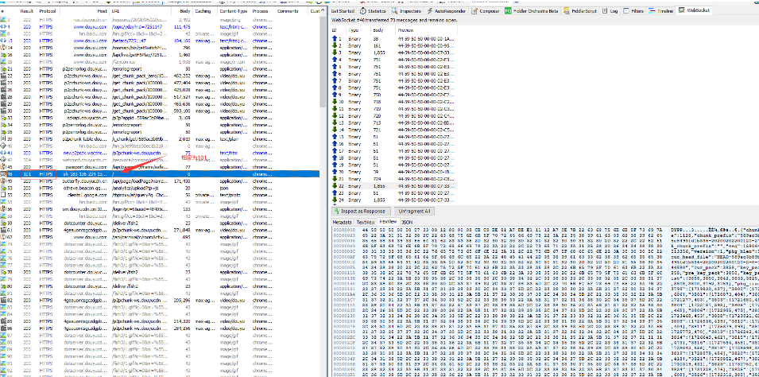Viewport: 759px width, 377px height.
Task: Sort sessions by Caching column header
Action: coord(205,10)
